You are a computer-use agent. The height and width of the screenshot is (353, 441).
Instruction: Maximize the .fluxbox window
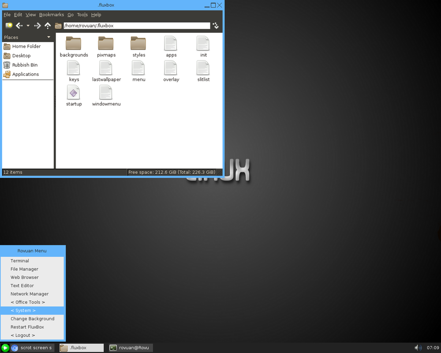[213, 5]
